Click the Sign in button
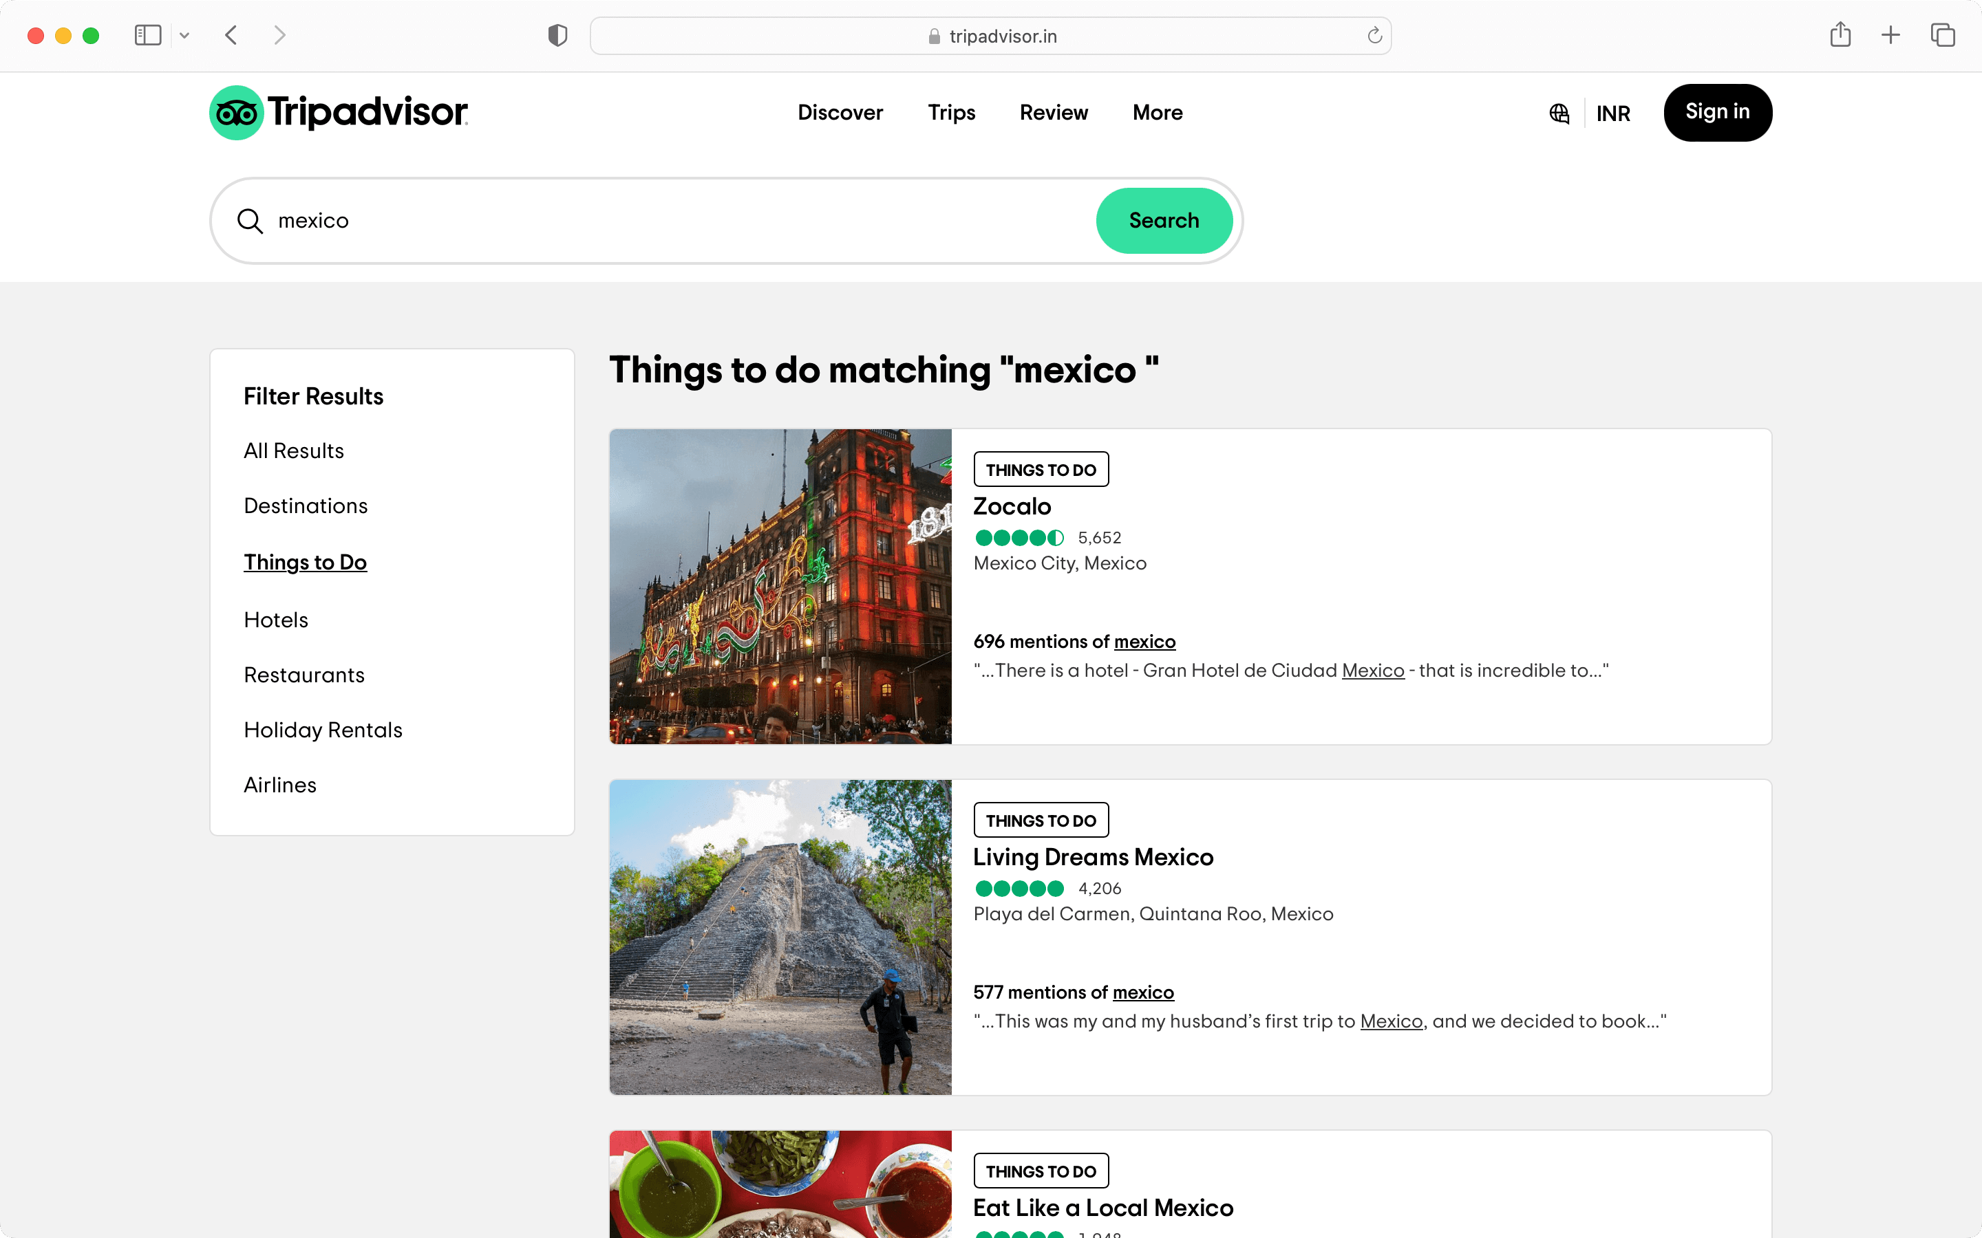This screenshot has height=1238, width=1982. (x=1718, y=112)
